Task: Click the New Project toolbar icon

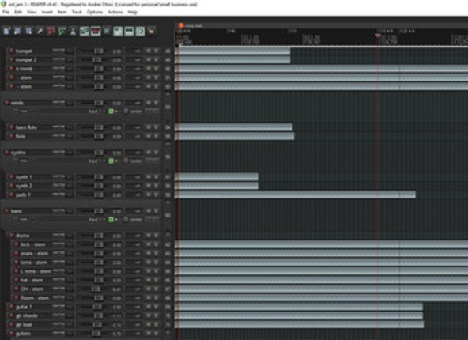Action: (x=6, y=31)
